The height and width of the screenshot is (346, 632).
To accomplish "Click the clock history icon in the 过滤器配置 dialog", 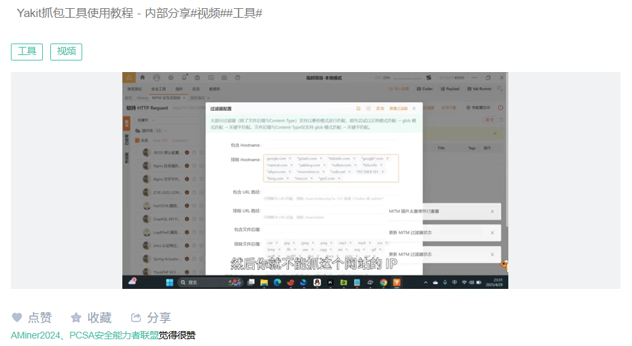I will coord(368,109).
